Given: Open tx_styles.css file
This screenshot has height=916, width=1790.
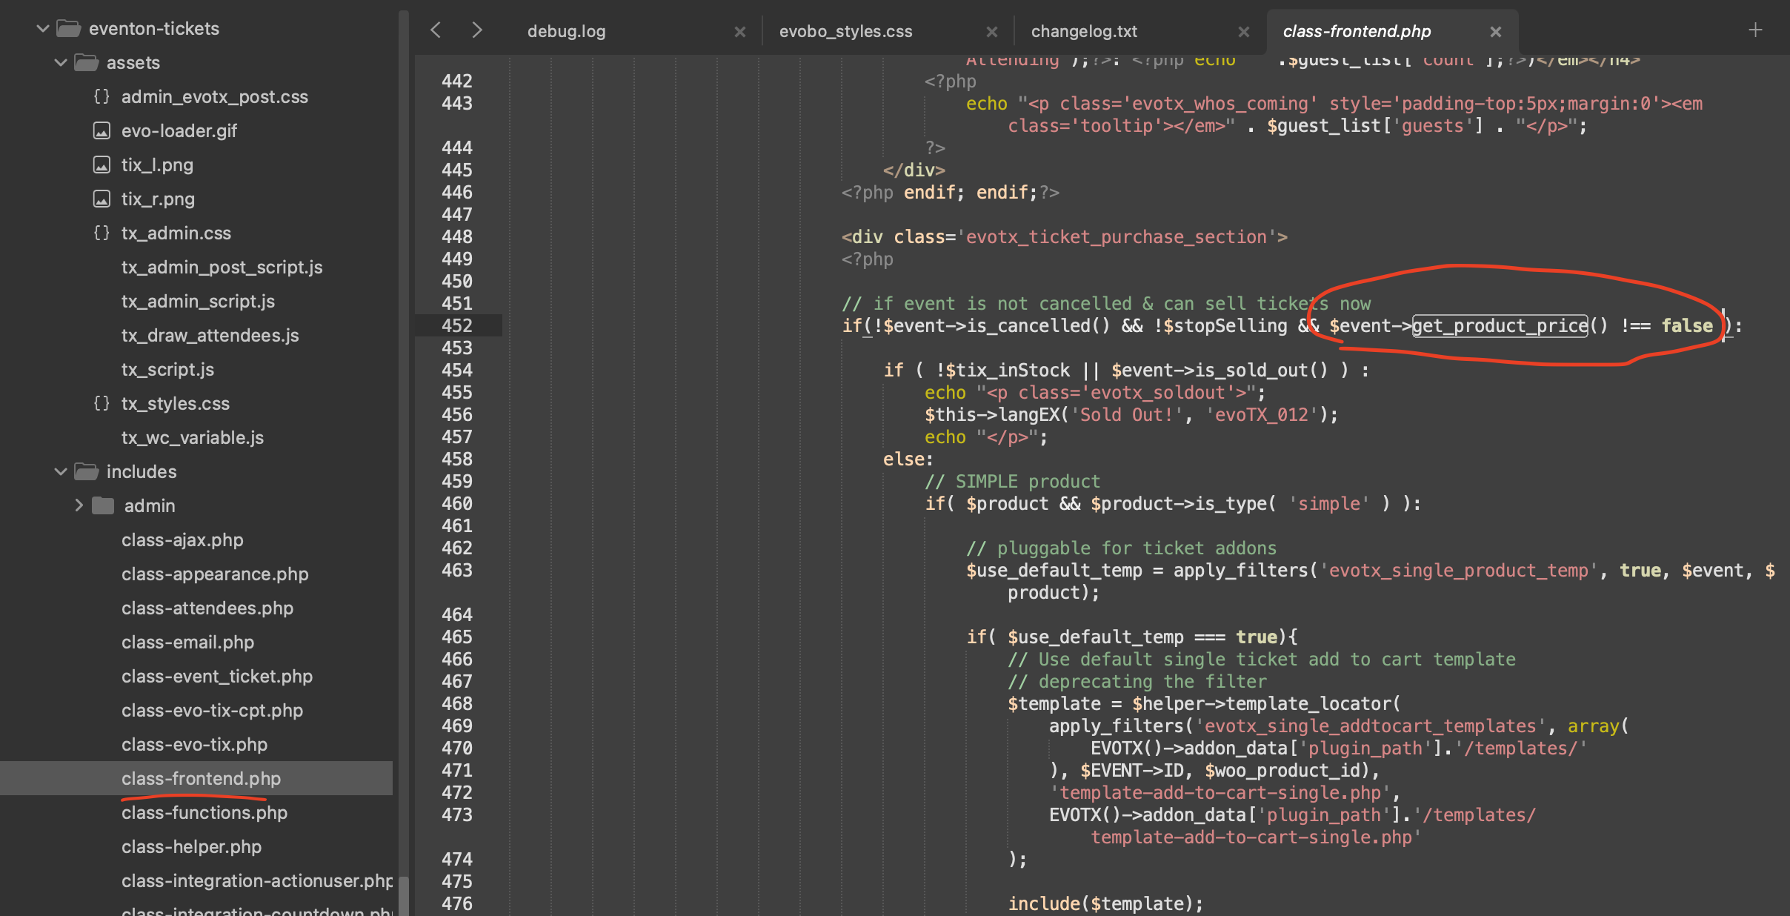Looking at the screenshot, I should (176, 404).
